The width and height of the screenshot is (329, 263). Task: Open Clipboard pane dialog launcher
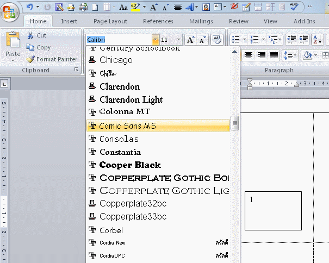pyautogui.click(x=76, y=70)
